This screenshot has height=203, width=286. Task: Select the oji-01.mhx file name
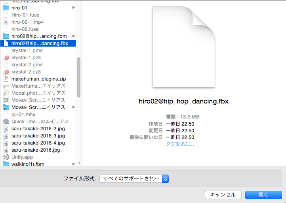pyautogui.click(x=23, y=115)
